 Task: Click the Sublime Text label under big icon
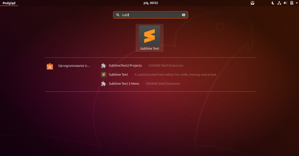coord(150,48)
